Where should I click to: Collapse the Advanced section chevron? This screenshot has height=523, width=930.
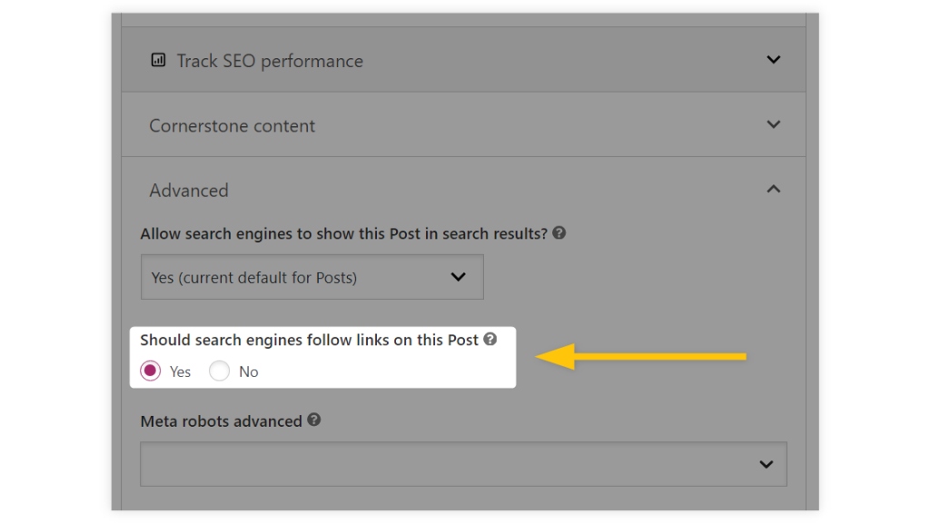click(774, 189)
